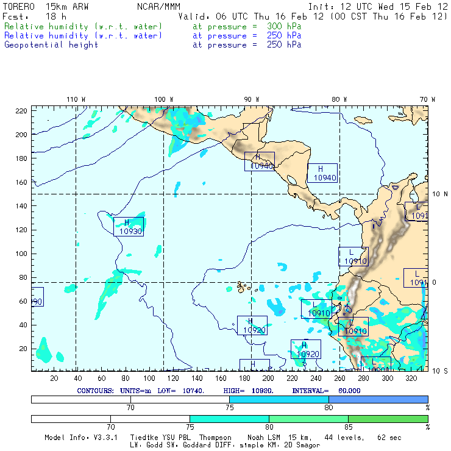This screenshot has width=451, height=451.
Task: Click the "Geopotential height" label
Action: point(51,45)
